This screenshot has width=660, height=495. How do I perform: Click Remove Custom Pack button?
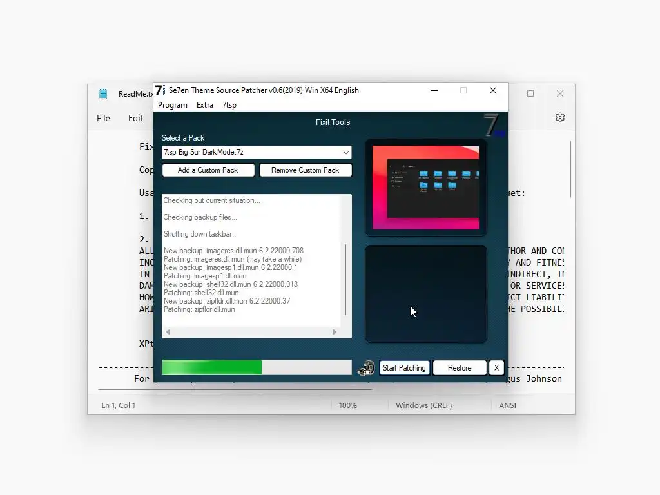pos(305,170)
